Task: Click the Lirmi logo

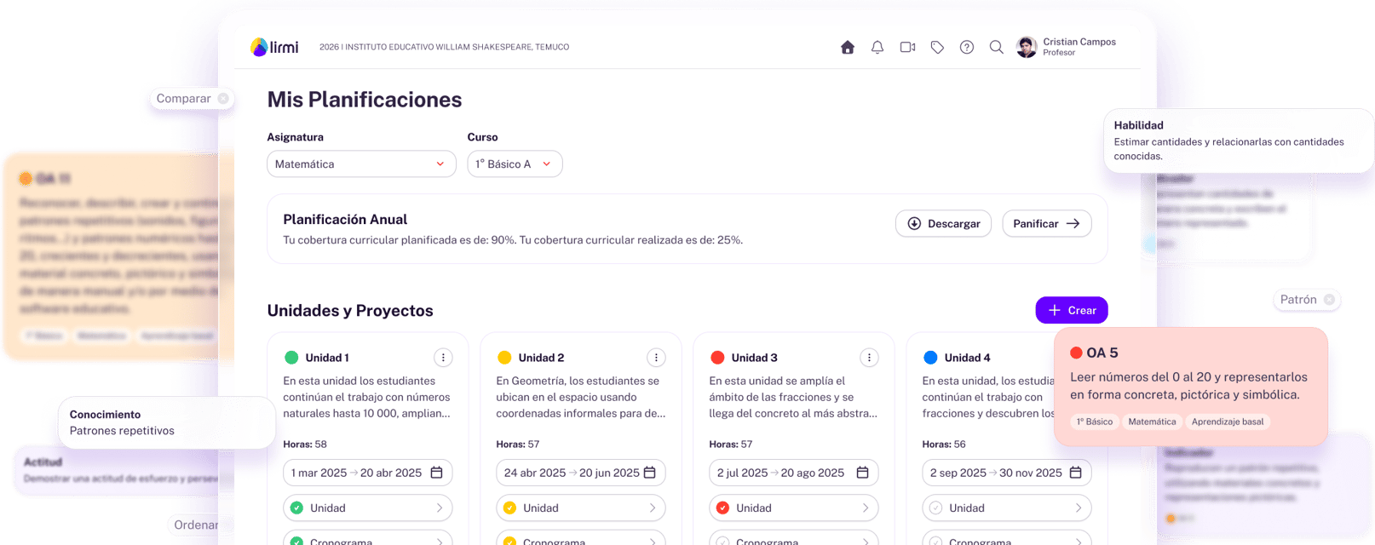Action: 274,47
